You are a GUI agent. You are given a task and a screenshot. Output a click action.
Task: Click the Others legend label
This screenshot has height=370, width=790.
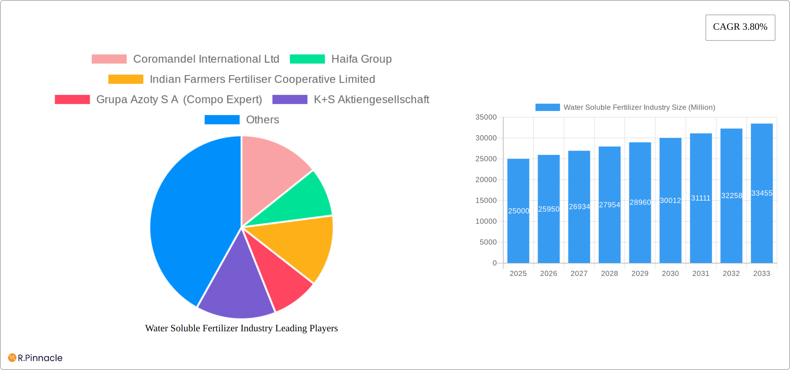(262, 120)
